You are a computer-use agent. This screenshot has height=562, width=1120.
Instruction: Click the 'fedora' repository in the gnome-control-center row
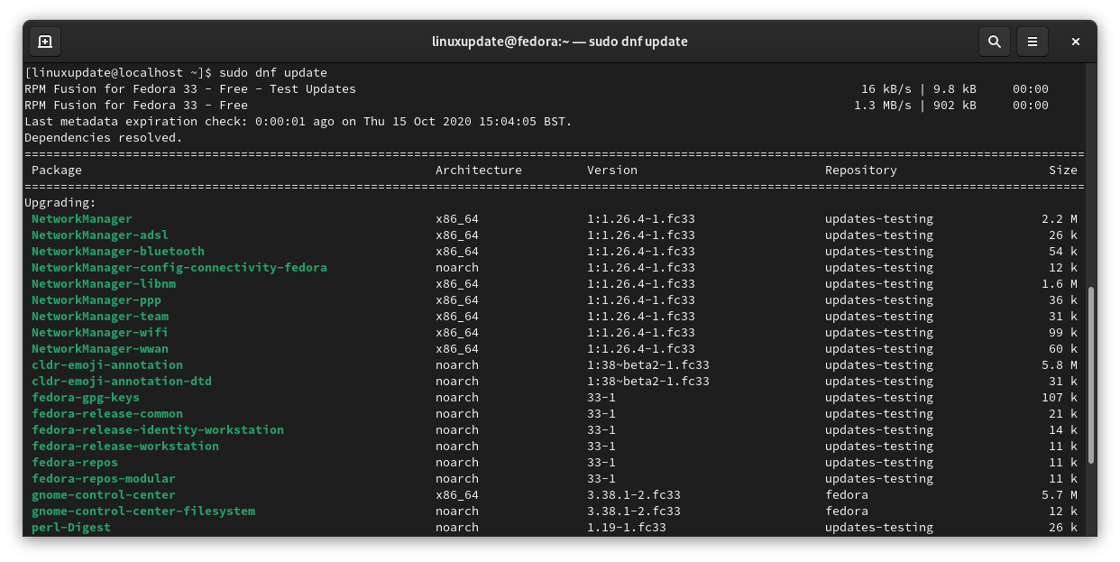847,494
